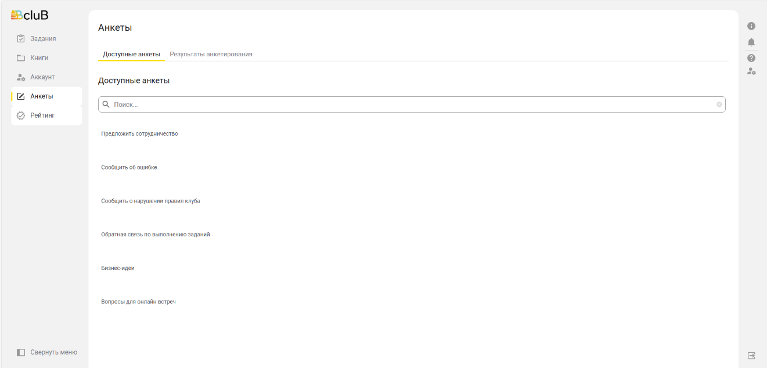Focus the Поиск search input field
The width and height of the screenshot is (767, 368).
[406, 104]
